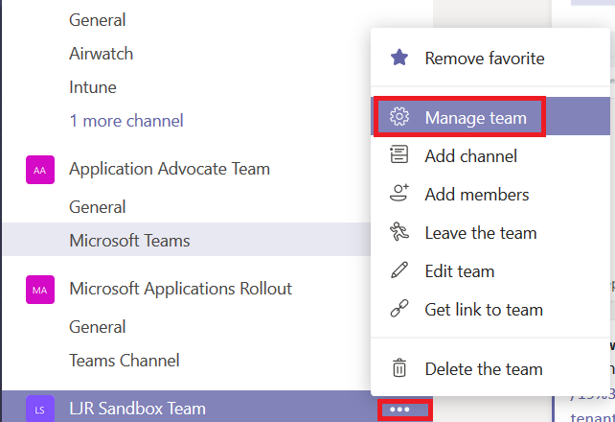Click the pencil icon for Edit team
The image size is (615, 422).
pyautogui.click(x=399, y=270)
